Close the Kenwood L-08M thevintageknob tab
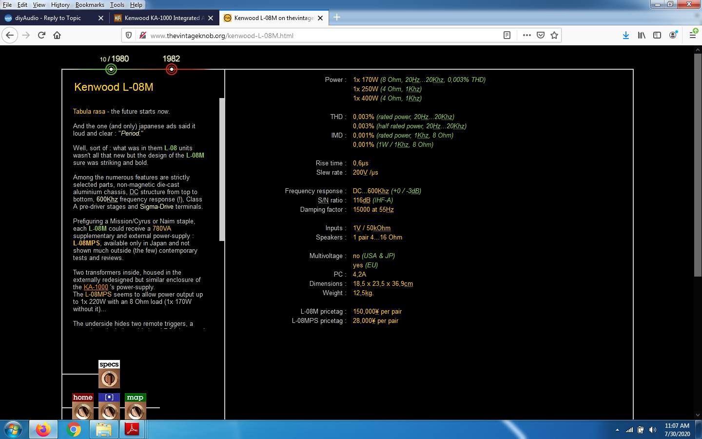This screenshot has height=439, width=702. click(x=320, y=18)
